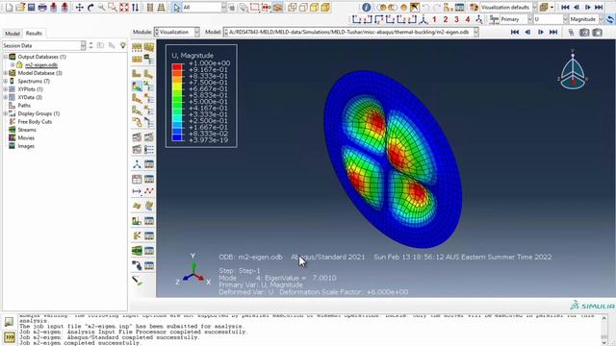Viewport: 616px width, 346px height.
Task: Apply custom view 2
Action: pyautogui.click(x=446, y=19)
